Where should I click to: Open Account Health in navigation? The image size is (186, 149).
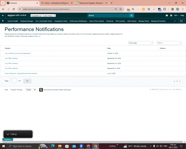point(13,21)
